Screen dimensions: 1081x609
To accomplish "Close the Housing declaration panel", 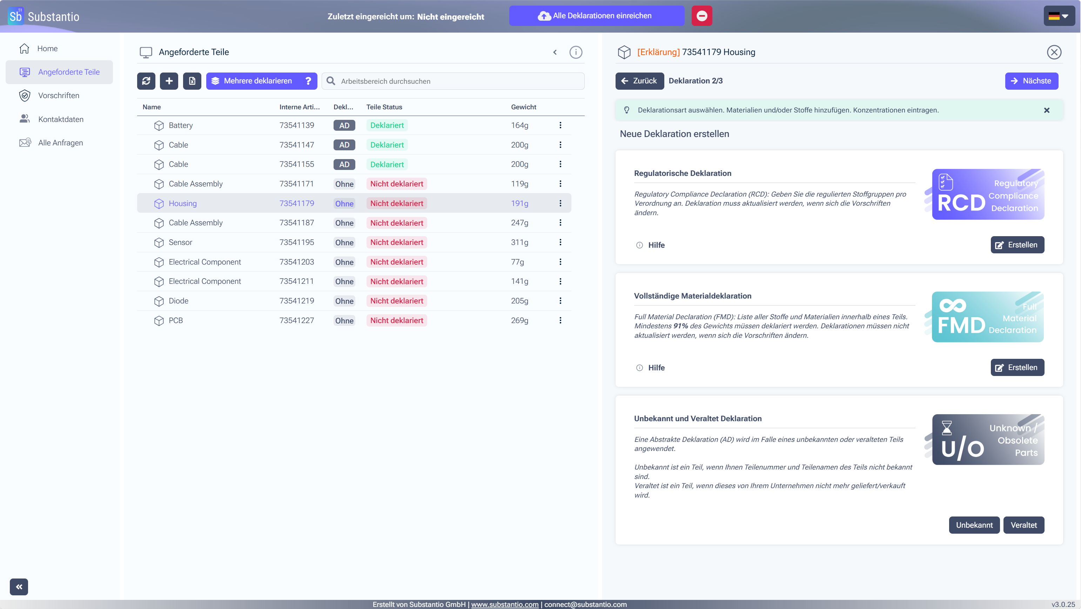I will tap(1054, 53).
